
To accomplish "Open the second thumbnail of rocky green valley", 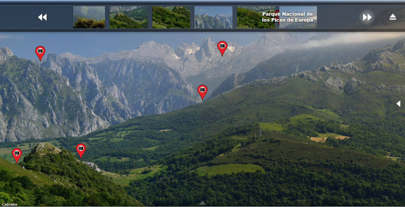I will (129, 17).
